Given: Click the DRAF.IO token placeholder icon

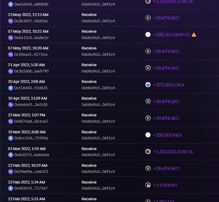Looking at the screenshot, I should [x=148, y=35].
